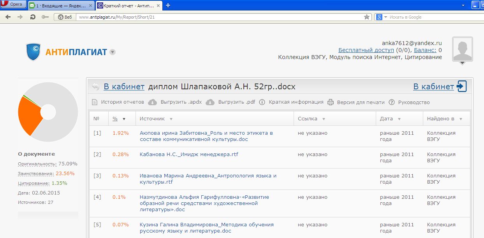
Task: Click the back arrow icon beside В кабинет
Action: (x=96, y=87)
